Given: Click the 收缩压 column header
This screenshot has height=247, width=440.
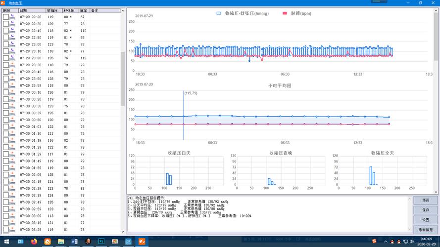Looking at the screenshot, I should pyautogui.click(x=54, y=10).
